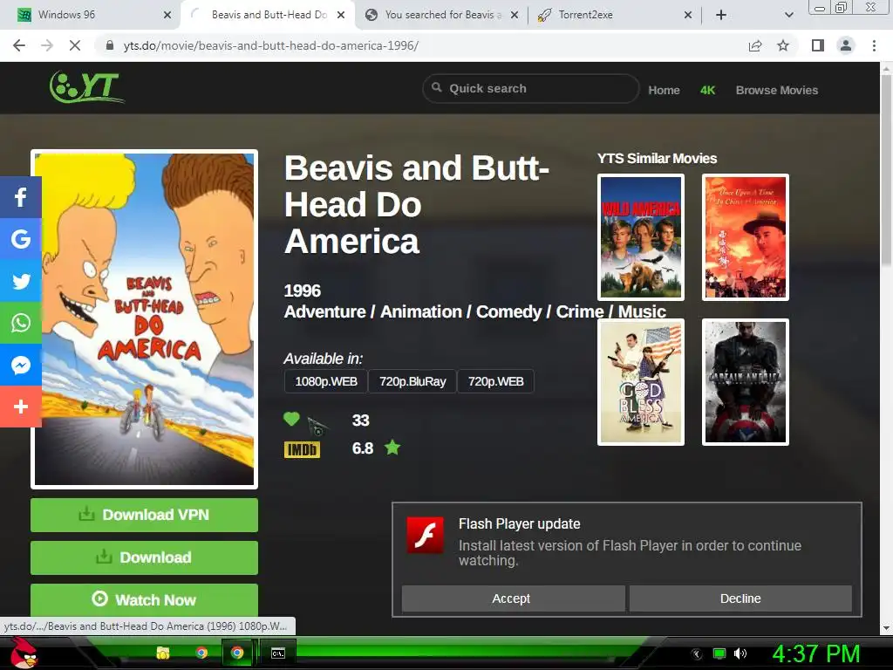Open the Chrome profile menu

(x=846, y=45)
